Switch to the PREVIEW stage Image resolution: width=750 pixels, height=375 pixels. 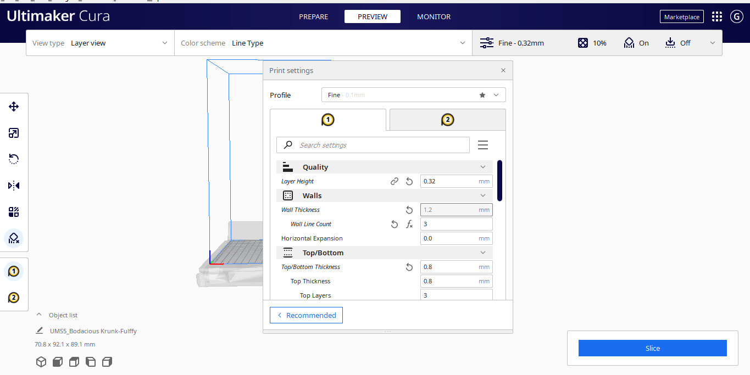373,16
